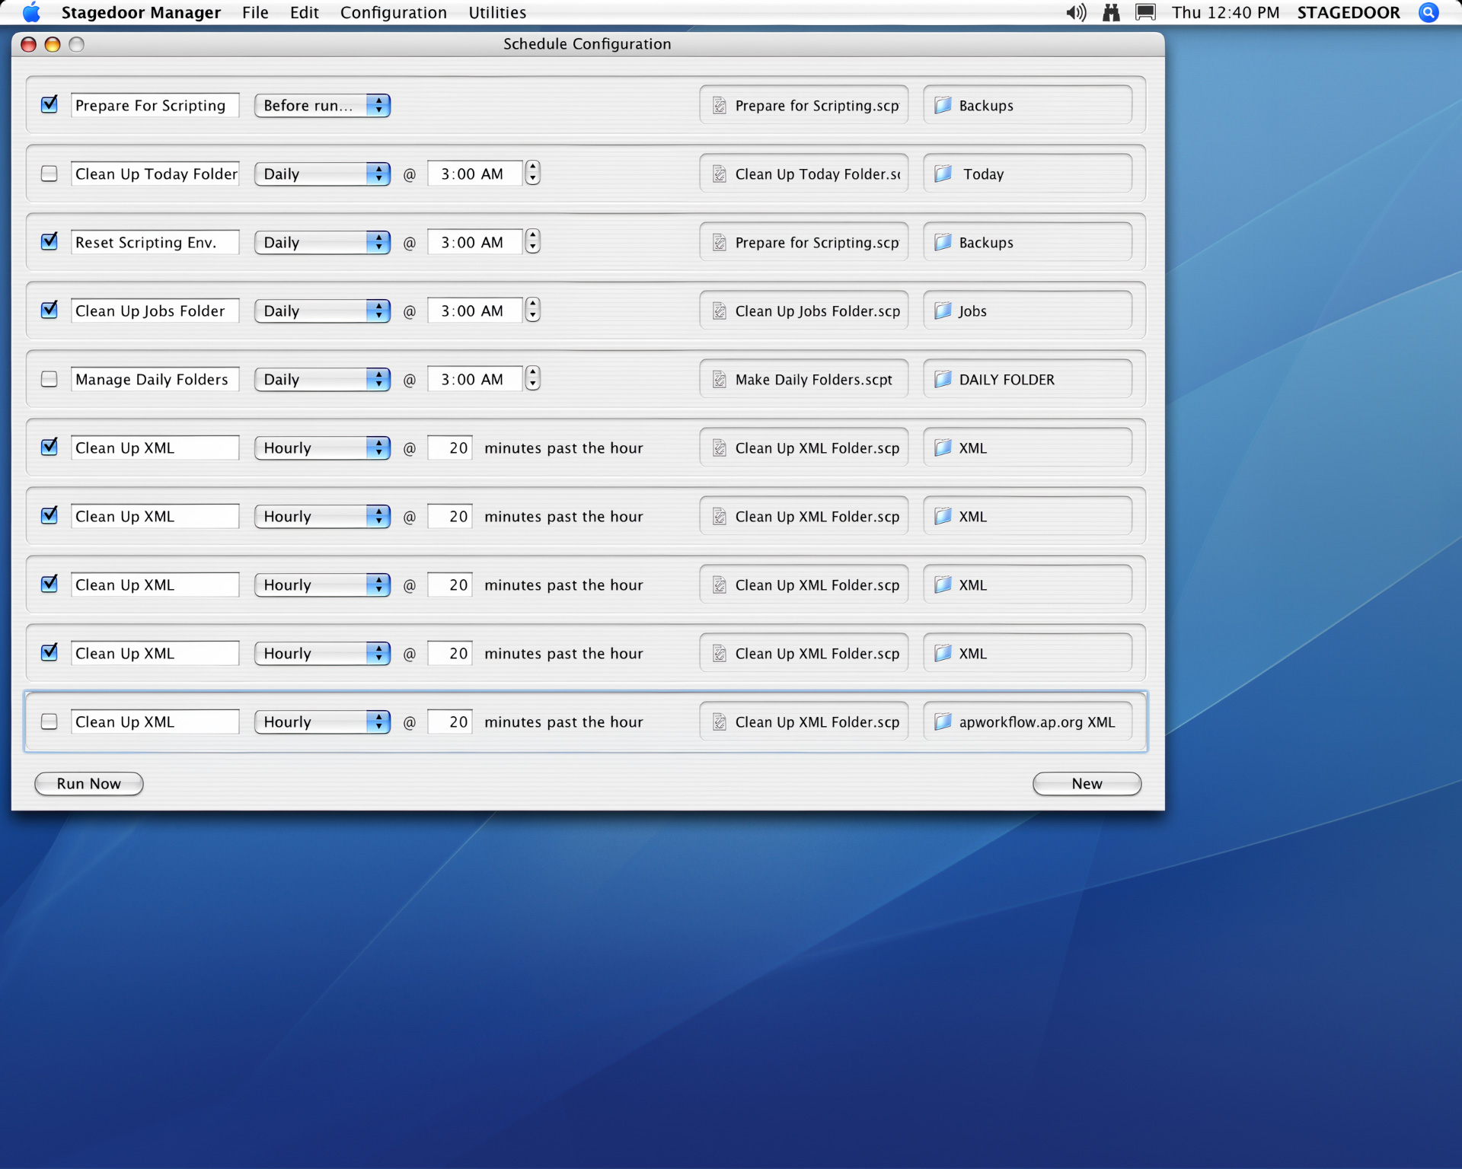Click time stepper for Clean Up Jobs Folder
Screen dimensions: 1462x1169
[x=532, y=310]
